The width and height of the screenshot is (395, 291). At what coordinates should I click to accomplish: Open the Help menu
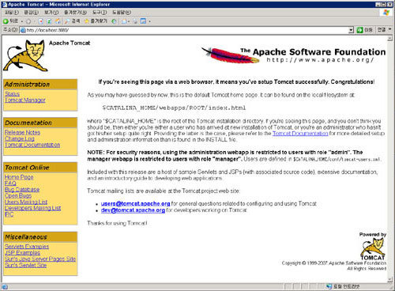tap(122, 13)
